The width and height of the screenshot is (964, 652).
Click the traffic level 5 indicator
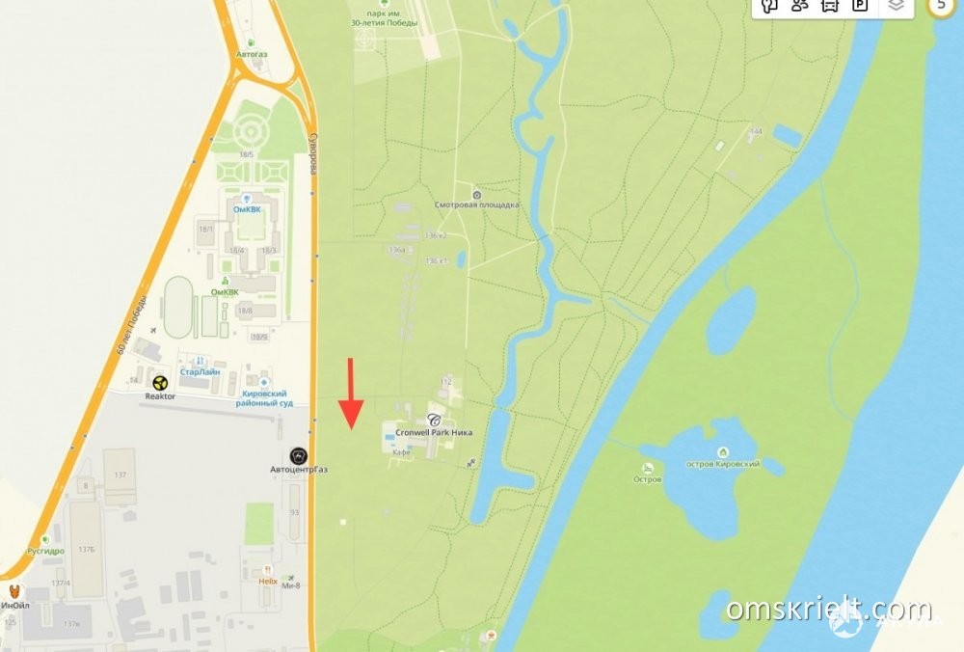coord(941,5)
